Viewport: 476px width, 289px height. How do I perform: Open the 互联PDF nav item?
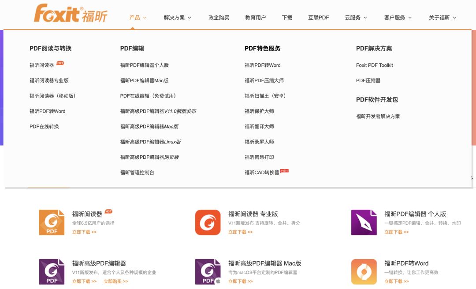point(319,18)
